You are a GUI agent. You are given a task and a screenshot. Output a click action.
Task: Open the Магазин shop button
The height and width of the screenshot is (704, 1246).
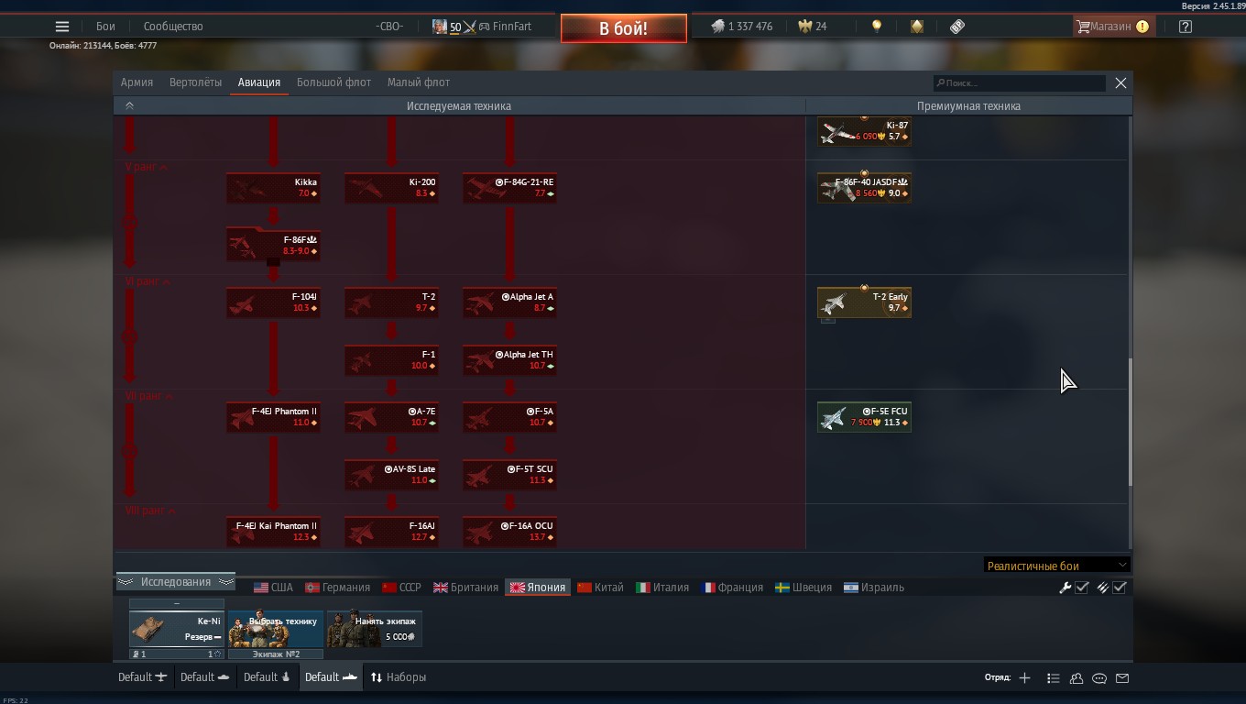click(x=1112, y=27)
